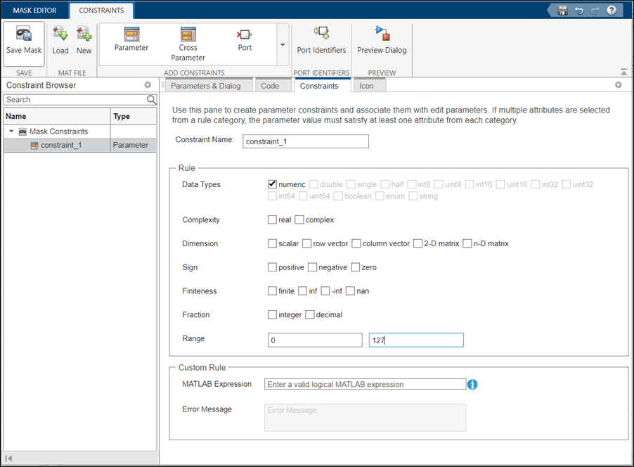Screen dimensions: 634x467
Task: Check the finite checkbox
Action: (272, 291)
